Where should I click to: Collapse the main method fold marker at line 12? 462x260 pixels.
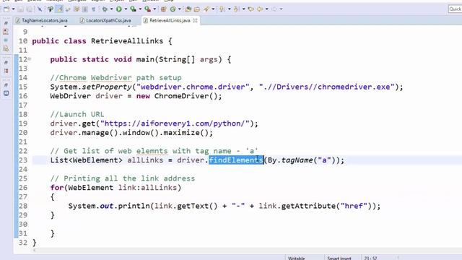pyautogui.click(x=30, y=59)
